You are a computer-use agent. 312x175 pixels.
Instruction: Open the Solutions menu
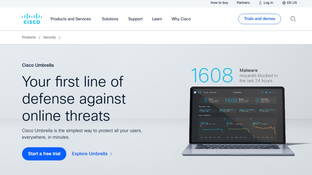coord(110,19)
